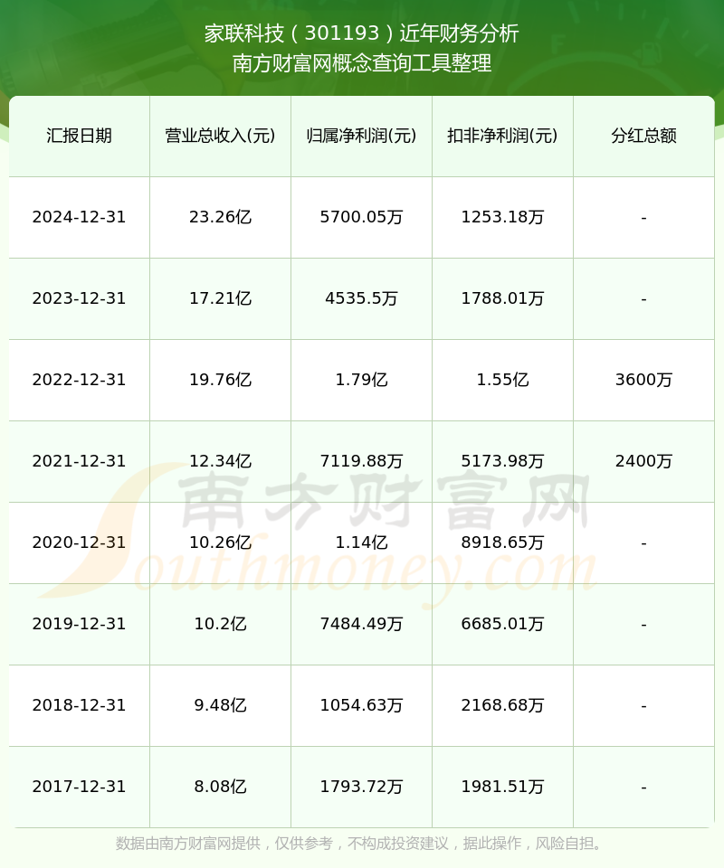Select the 扣非净利润(元) column header
The width and height of the screenshot is (724, 868).
coord(502,136)
